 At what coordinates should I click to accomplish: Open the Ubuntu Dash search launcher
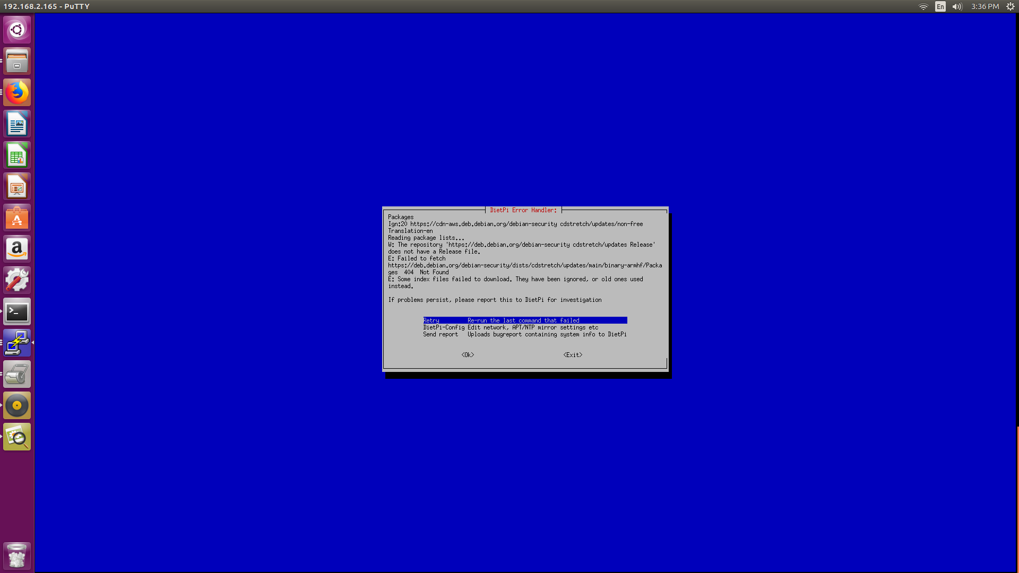[x=17, y=30]
